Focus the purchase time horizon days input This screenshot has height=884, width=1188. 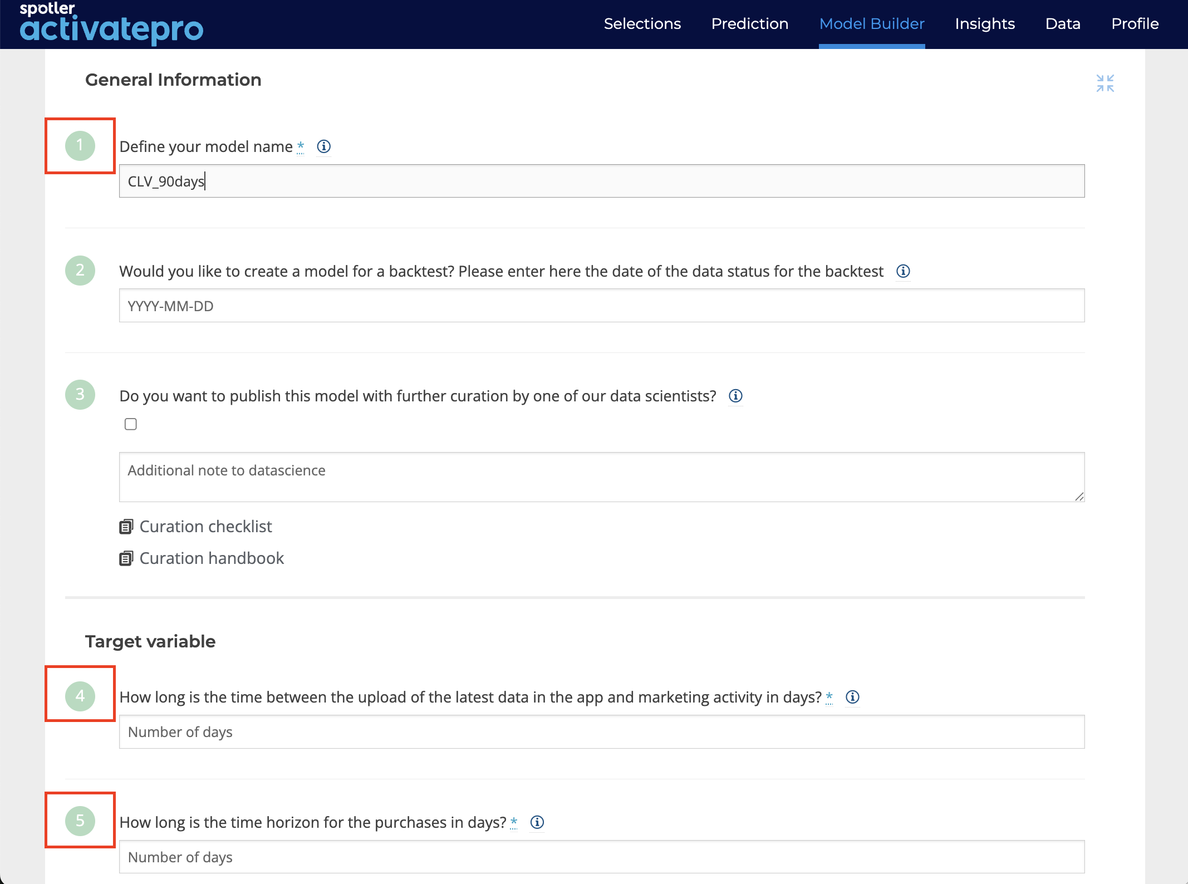(x=602, y=857)
